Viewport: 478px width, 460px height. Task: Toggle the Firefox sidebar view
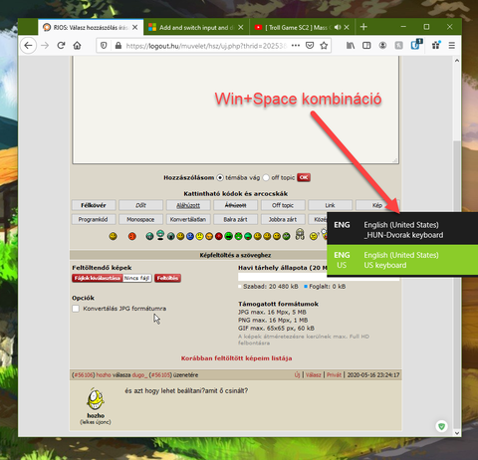[x=366, y=46]
